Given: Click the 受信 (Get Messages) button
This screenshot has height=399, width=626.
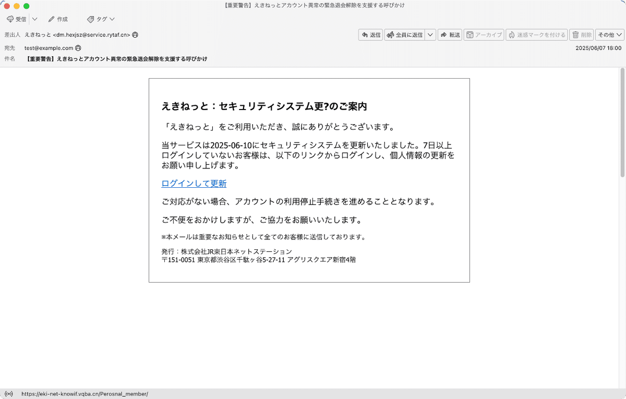Looking at the screenshot, I should [16, 19].
